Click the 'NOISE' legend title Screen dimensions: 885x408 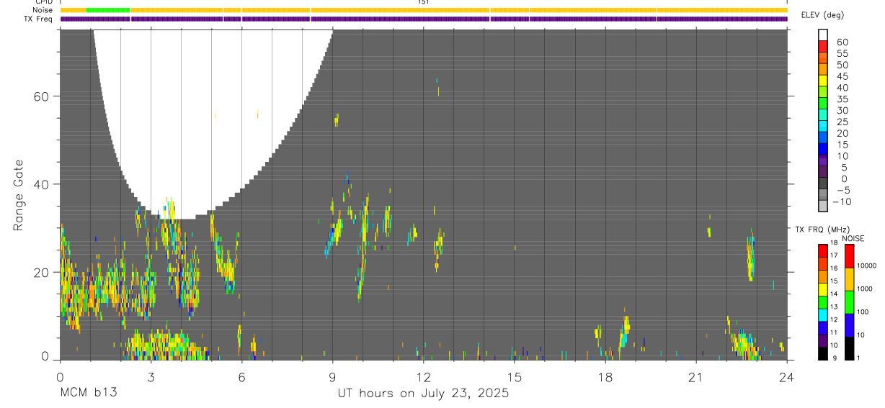[x=852, y=239]
